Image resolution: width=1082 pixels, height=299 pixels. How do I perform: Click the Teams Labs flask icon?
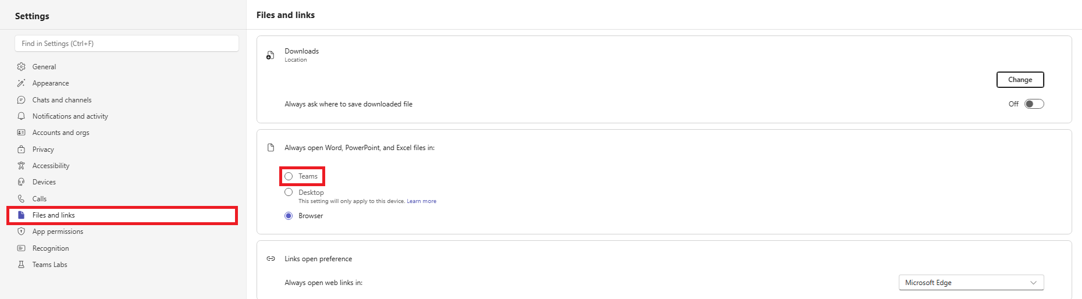click(22, 265)
